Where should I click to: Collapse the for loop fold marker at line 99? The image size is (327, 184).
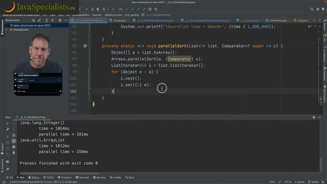click(x=90, y=72)
